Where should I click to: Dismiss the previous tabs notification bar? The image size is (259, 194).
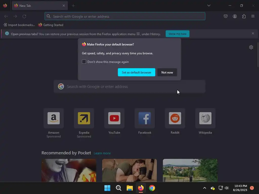pos(253,33)
